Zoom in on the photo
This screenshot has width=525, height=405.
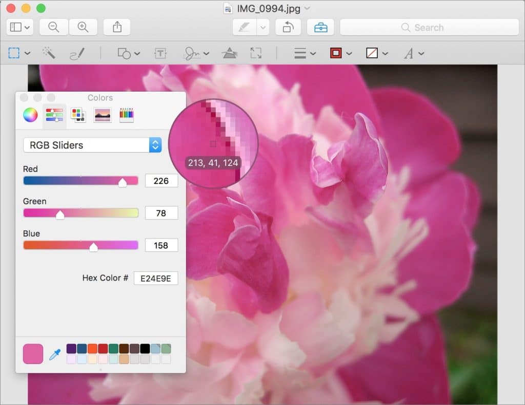(x=82, y=27)
